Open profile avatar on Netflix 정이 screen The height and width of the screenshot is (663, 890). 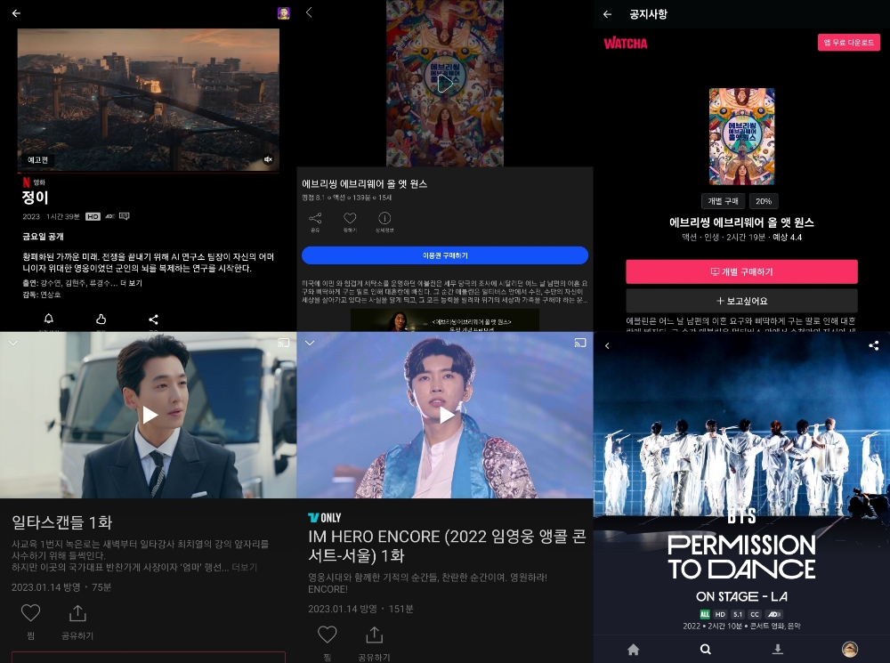(284, 13)
